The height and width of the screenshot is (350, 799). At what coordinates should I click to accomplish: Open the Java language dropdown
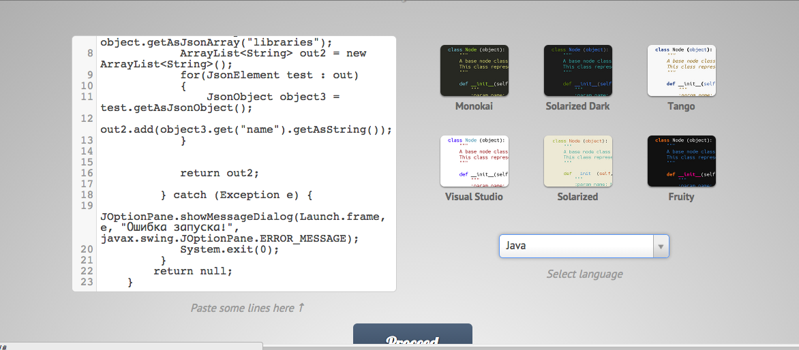click(584, 246)
